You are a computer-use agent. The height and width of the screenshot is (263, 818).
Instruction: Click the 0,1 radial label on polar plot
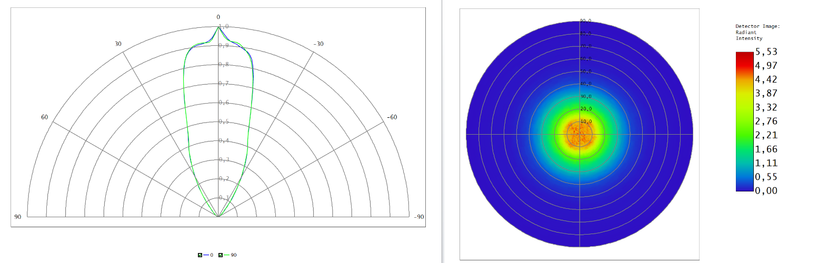pyautogui.click(x=224, y=198)
